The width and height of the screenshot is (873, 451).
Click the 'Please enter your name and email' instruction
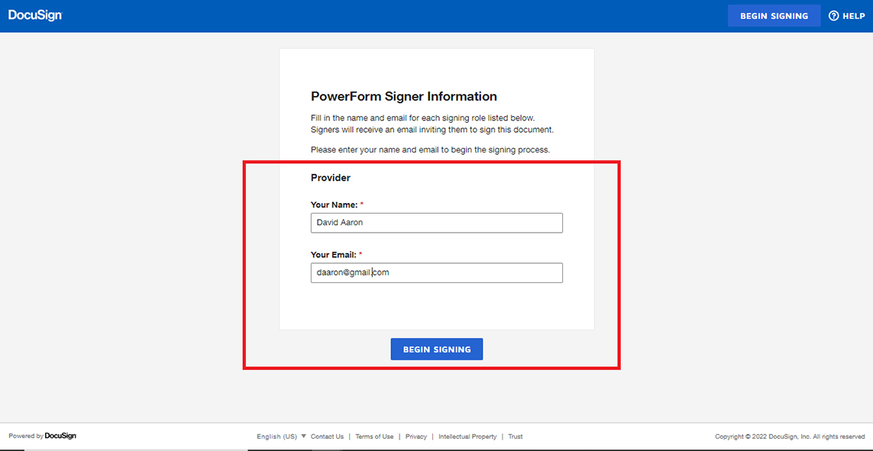coord(430,150)
